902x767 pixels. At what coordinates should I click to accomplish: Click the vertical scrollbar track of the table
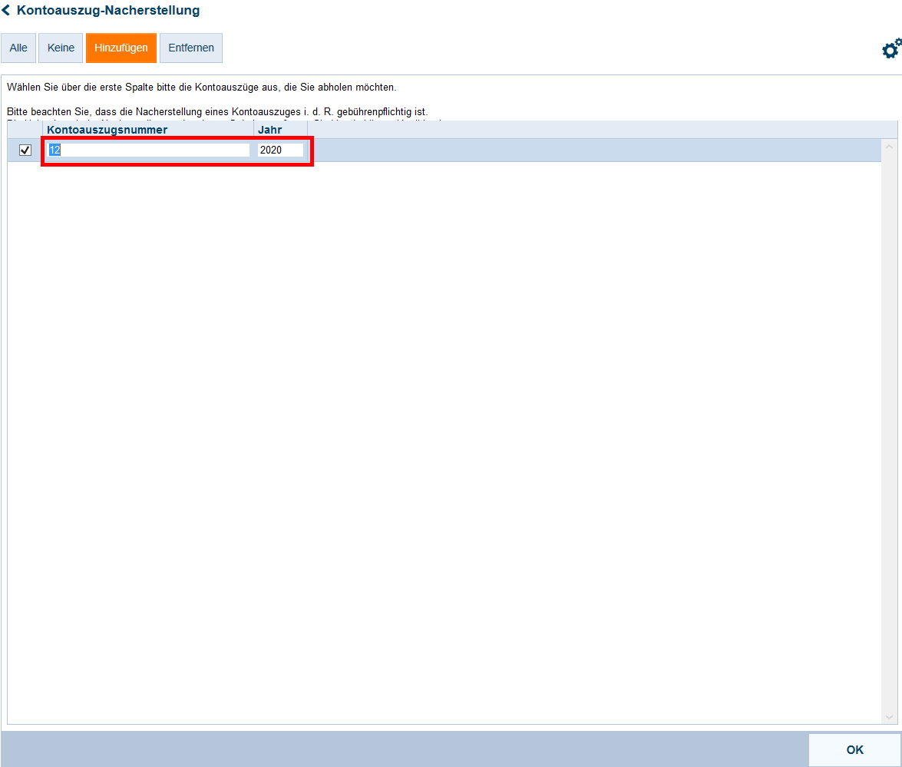point(889,430)
